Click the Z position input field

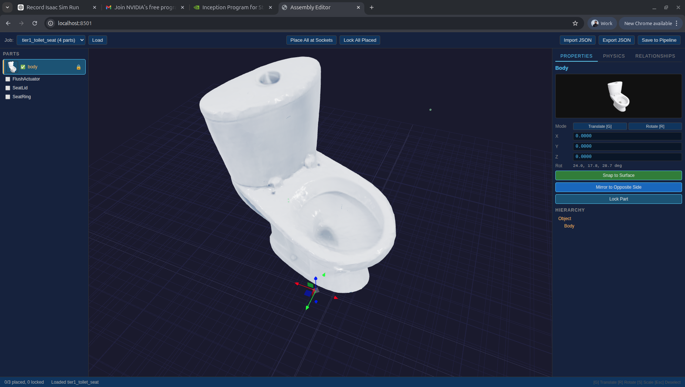pyautogui.click(x=627, y=157)
